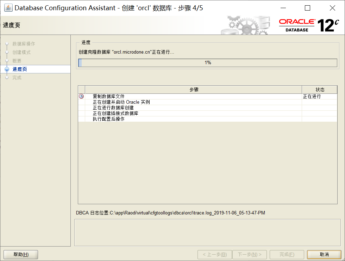Select the 复制数据库文件 step row
This screenshot has height=261, width=345.
tap(208, 96)
